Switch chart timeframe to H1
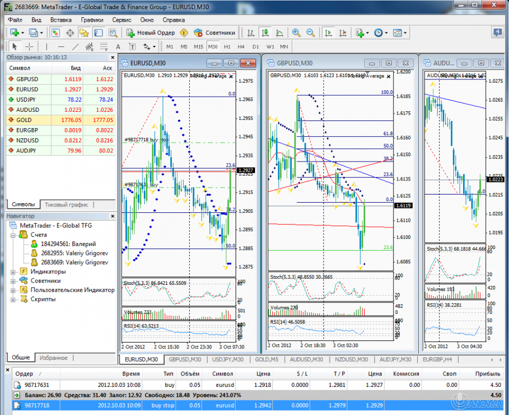This screenshot has height=415, width=509. (226, 46)
